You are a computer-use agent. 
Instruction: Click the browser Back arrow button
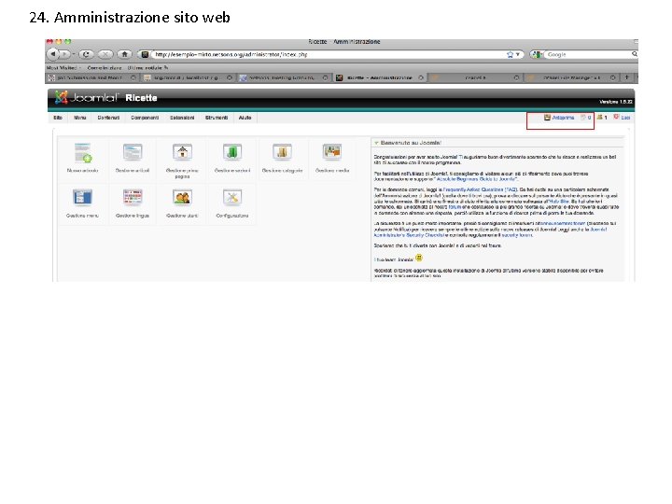(53, 54)
